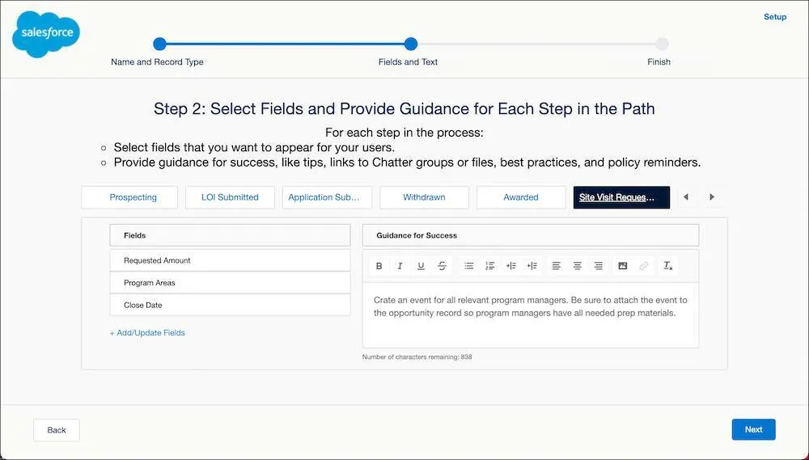This screenshot has height=460, width=809.
Task: Insert a bulleted list
Action: coord(469,266)
